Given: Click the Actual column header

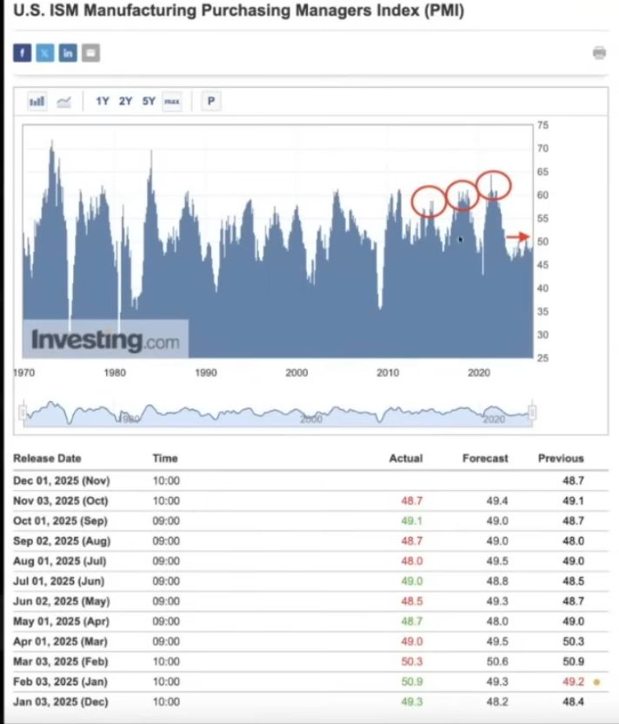Looking at the screenshot, I should pyautogui.click(x=405, y=459).
